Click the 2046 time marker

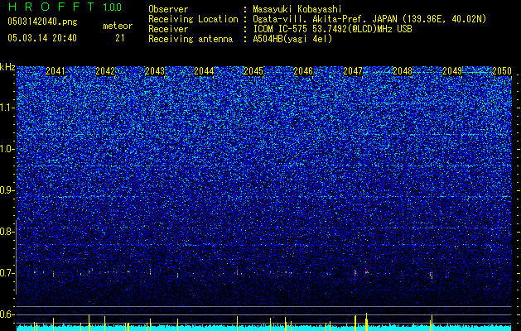click(303, 71)
